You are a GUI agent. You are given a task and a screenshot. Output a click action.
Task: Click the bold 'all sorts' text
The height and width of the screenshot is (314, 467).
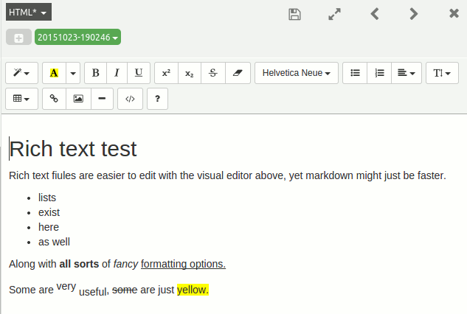(79, 264)
